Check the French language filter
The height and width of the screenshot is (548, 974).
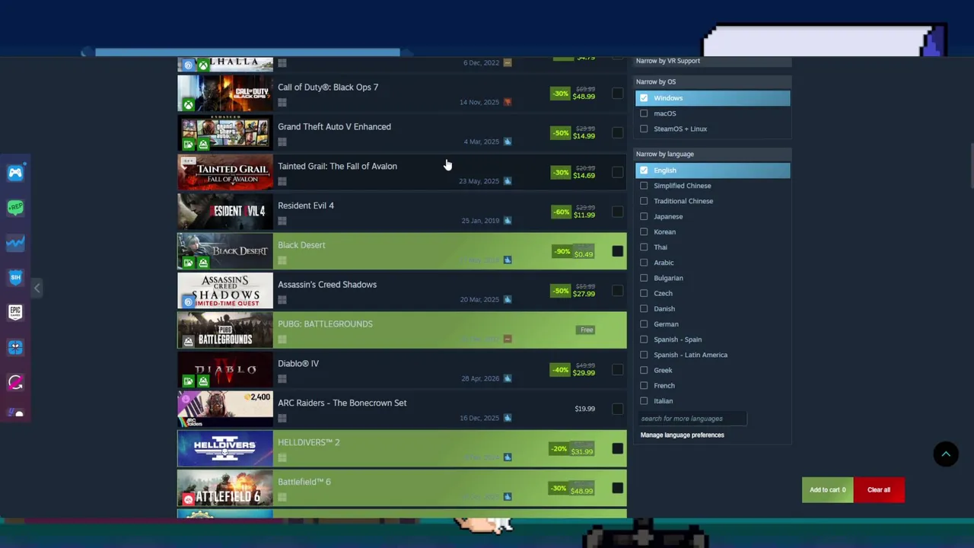point(644,385)
